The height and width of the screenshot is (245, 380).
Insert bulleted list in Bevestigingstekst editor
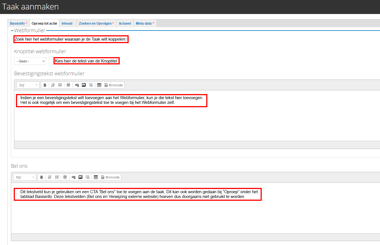[x=60, y=85]
